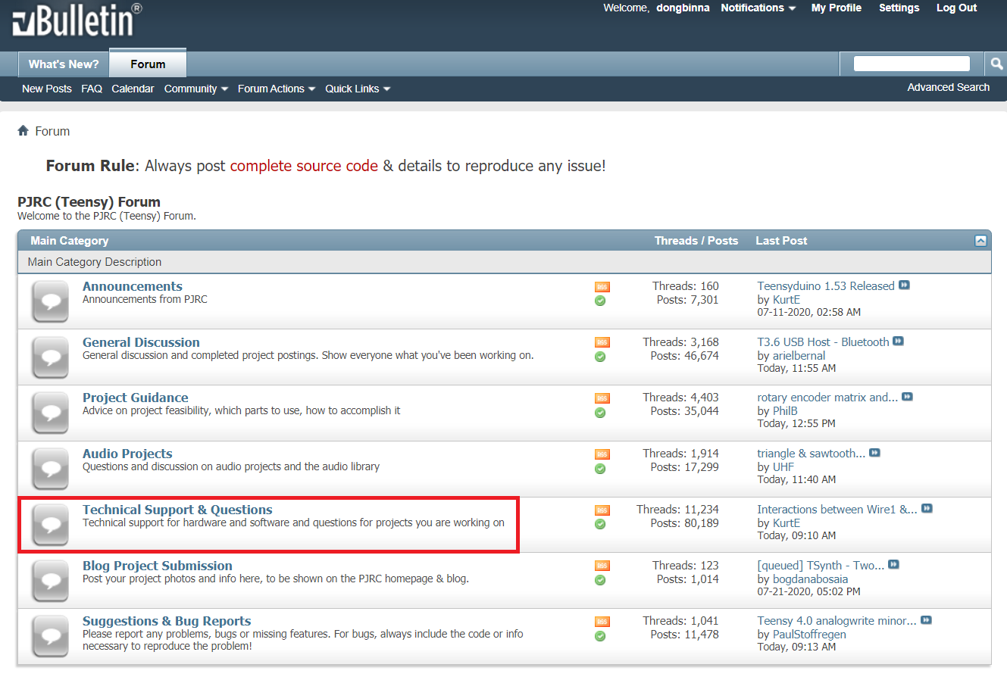Click the Forum breadcrumb link
Image resolution: width=1007 pixels, height=680 pixels.
pyautogui.click(x=52, y=131)
